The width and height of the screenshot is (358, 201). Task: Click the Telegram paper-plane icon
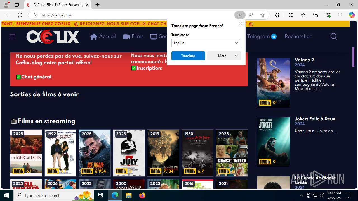coord(274,37)
